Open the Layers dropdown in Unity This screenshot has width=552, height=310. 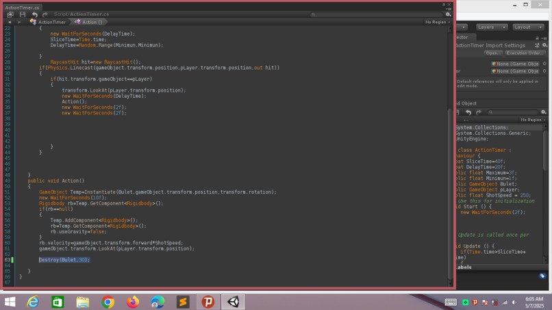pyautogui.click(x=492, y=27)
